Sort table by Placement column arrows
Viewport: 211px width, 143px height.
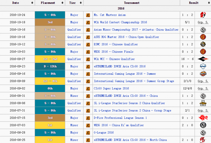(x=62, y=3)
